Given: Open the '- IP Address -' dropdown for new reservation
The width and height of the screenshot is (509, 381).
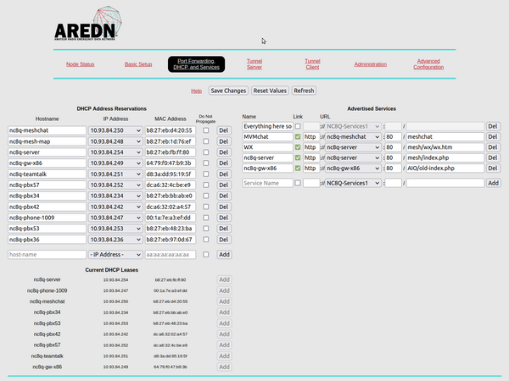Looking at the screenshot, I should (x=115, y=255).
